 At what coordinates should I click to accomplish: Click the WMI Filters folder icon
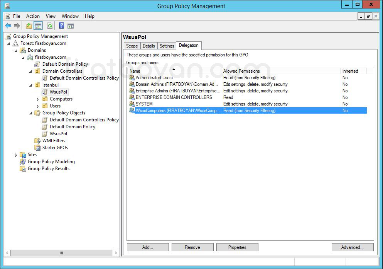click(38, 141)
